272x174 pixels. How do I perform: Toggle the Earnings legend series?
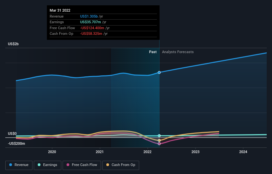tap(47, 165)
